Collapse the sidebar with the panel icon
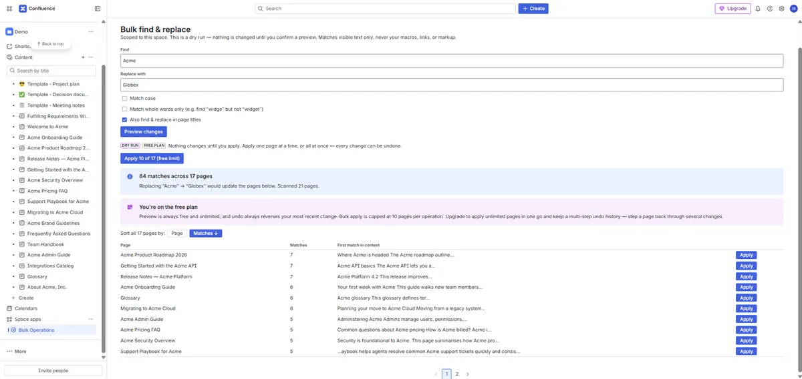 (x=98, y=9)
